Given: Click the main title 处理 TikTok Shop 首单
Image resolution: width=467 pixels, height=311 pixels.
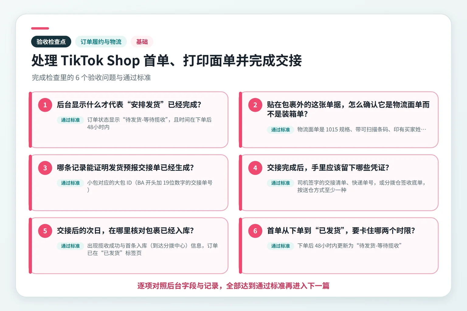Looking at the screenshot, I should pyautogui.click(x=167, y=60).
